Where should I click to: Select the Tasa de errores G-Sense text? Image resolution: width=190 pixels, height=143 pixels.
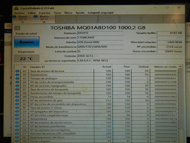(x=46, y=108)
